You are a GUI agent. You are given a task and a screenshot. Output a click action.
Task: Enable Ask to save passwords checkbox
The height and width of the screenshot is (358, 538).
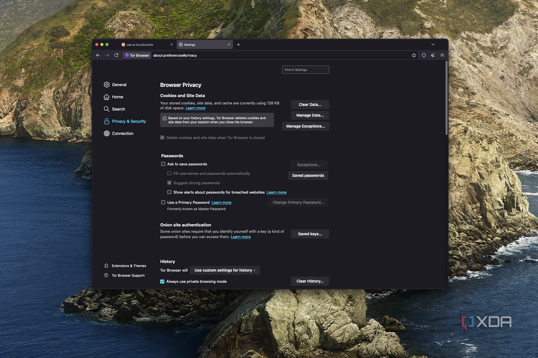click(x=163, y=164)
